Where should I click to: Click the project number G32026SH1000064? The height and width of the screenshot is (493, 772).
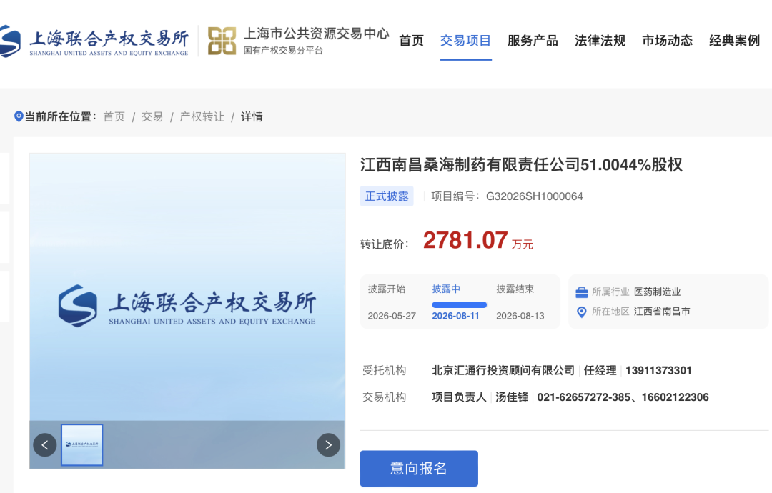pos(534,196)
